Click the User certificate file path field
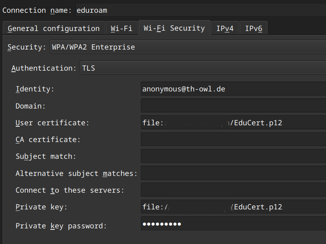 click(x=233, y=123)
